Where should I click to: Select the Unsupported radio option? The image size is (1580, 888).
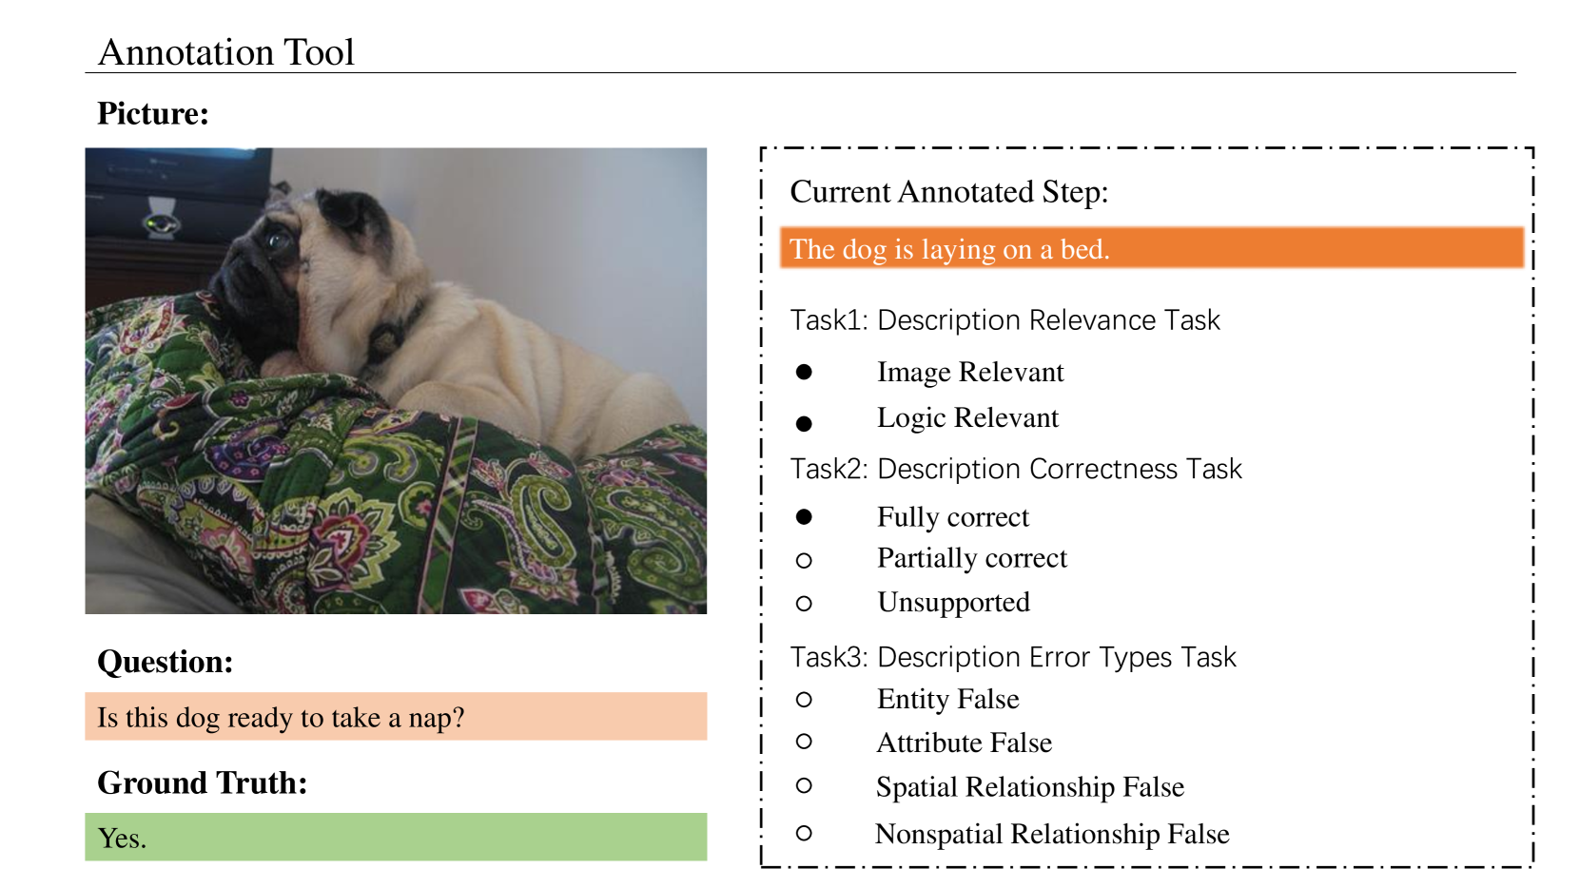804,604
